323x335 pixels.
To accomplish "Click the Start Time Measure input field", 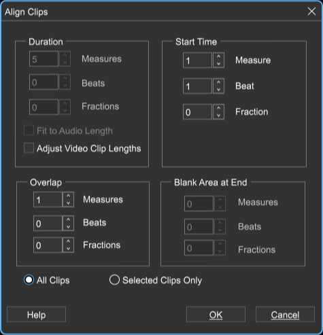I will (x=198, y=60).
